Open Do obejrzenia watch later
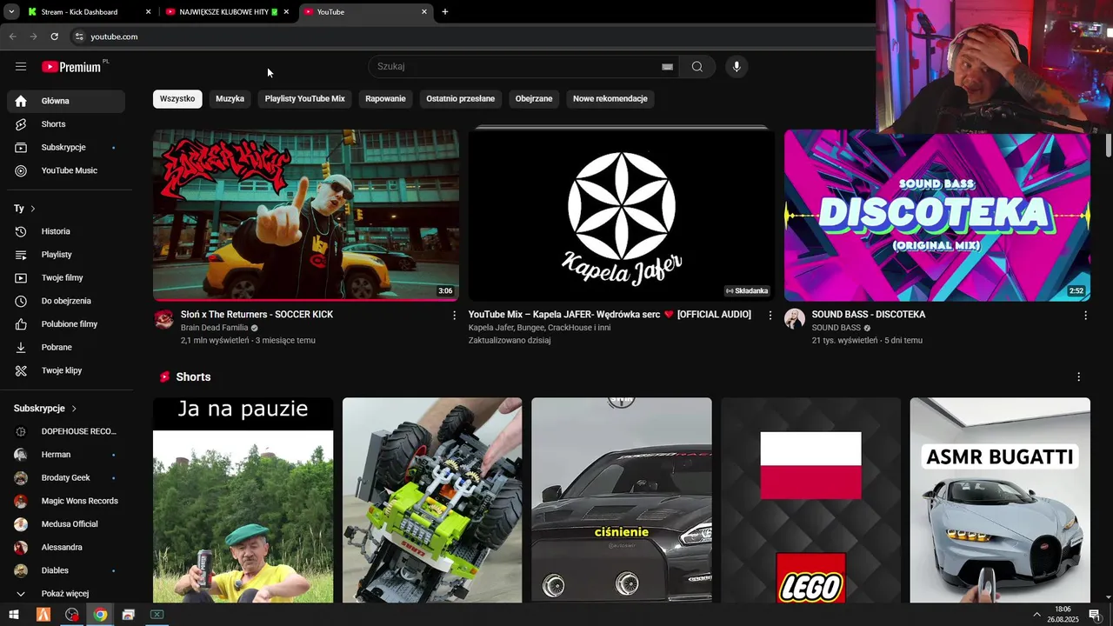 click(66, 301)
